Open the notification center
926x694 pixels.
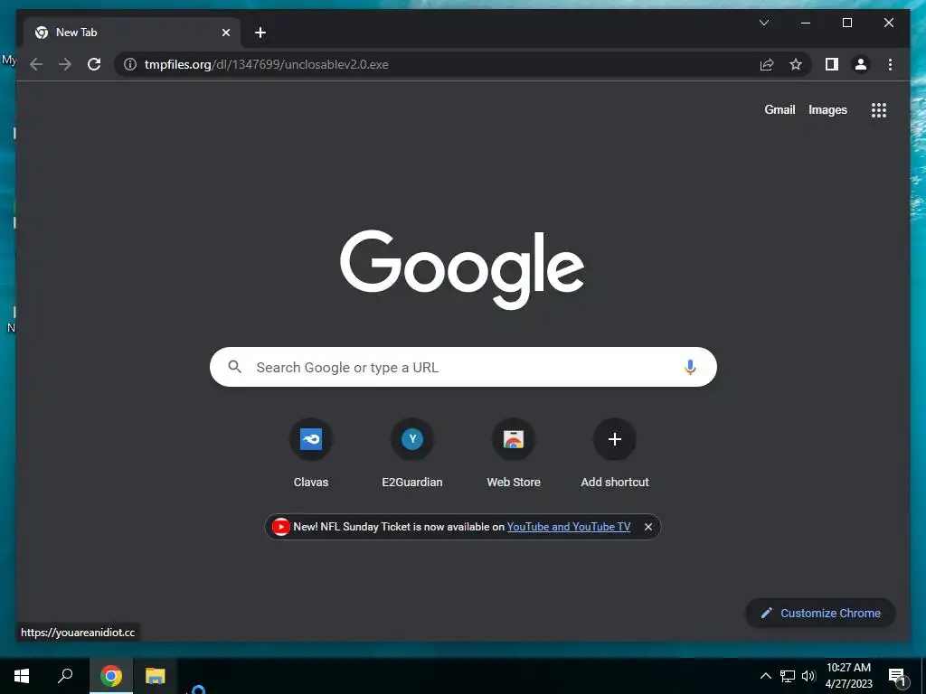tap(897, 676)
